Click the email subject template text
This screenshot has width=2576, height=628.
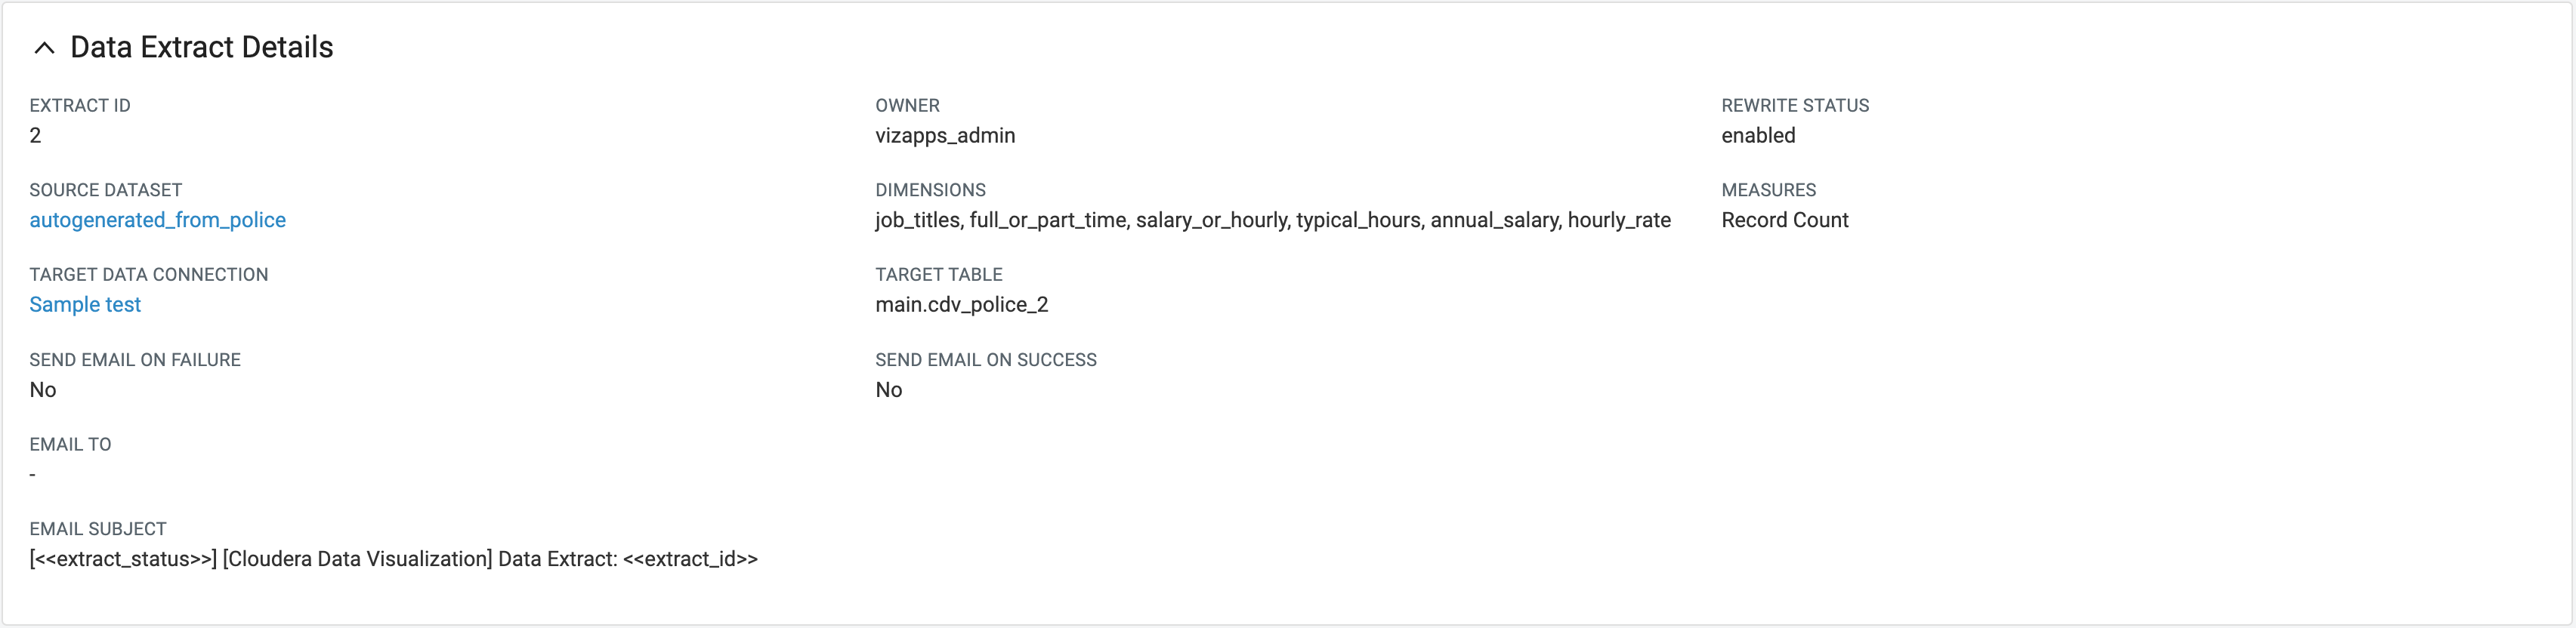[394, 559]
